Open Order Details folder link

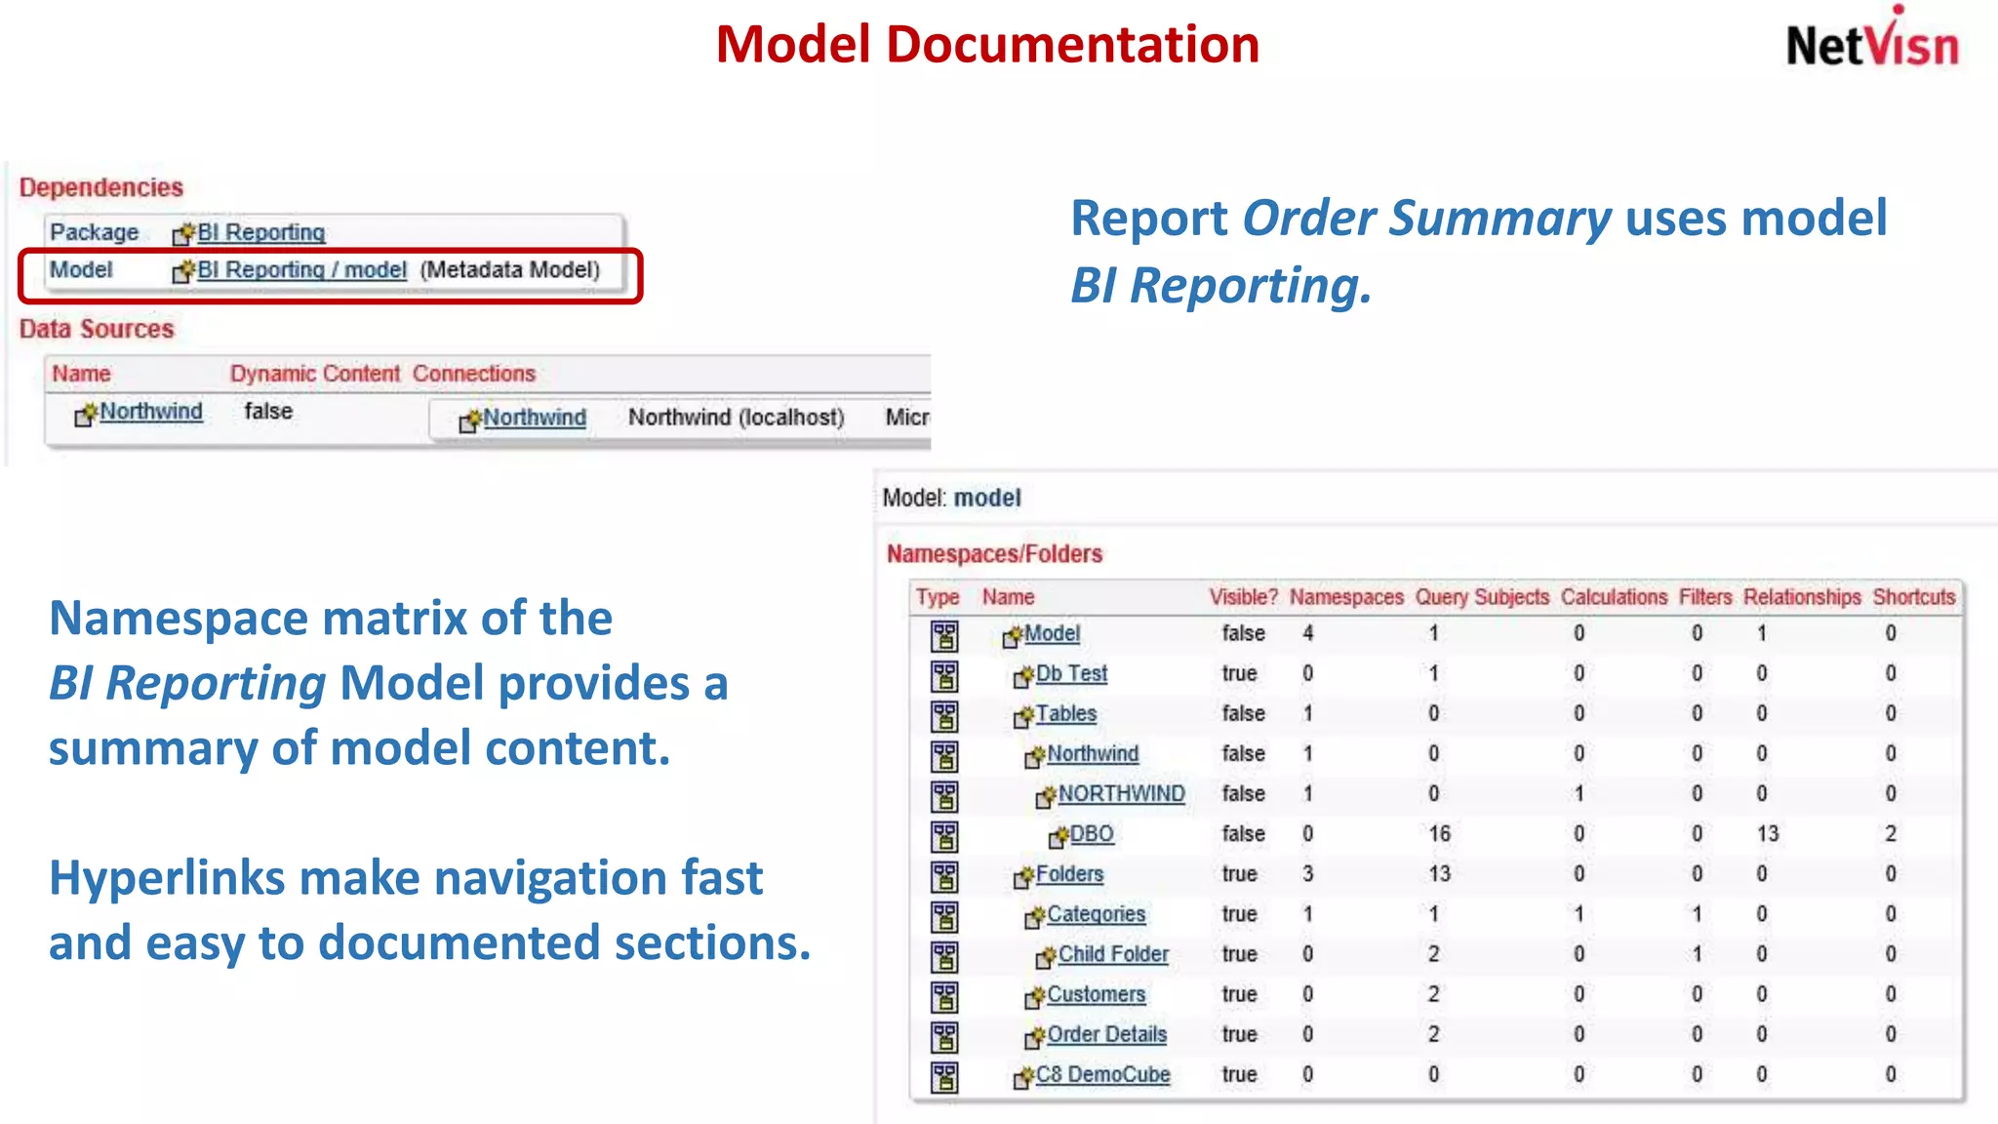[1106, 1034]
